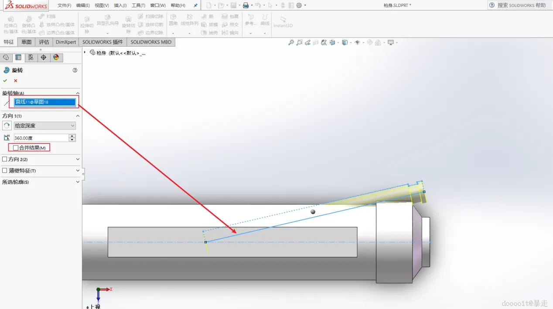The image size is (553, 309).
Task: Decrease angle with the stepper down arrow
Action: point(72,140)
